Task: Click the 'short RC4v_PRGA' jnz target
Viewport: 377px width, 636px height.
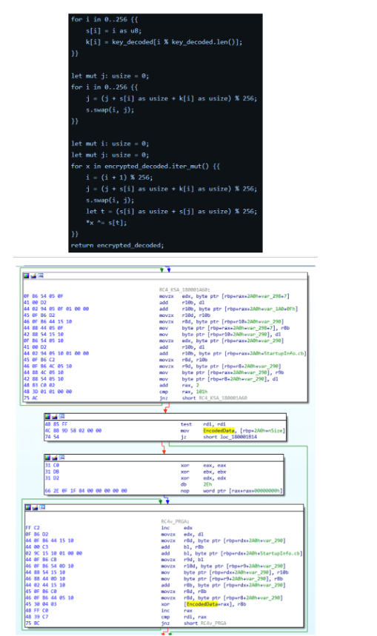Action: pos(205,623)
